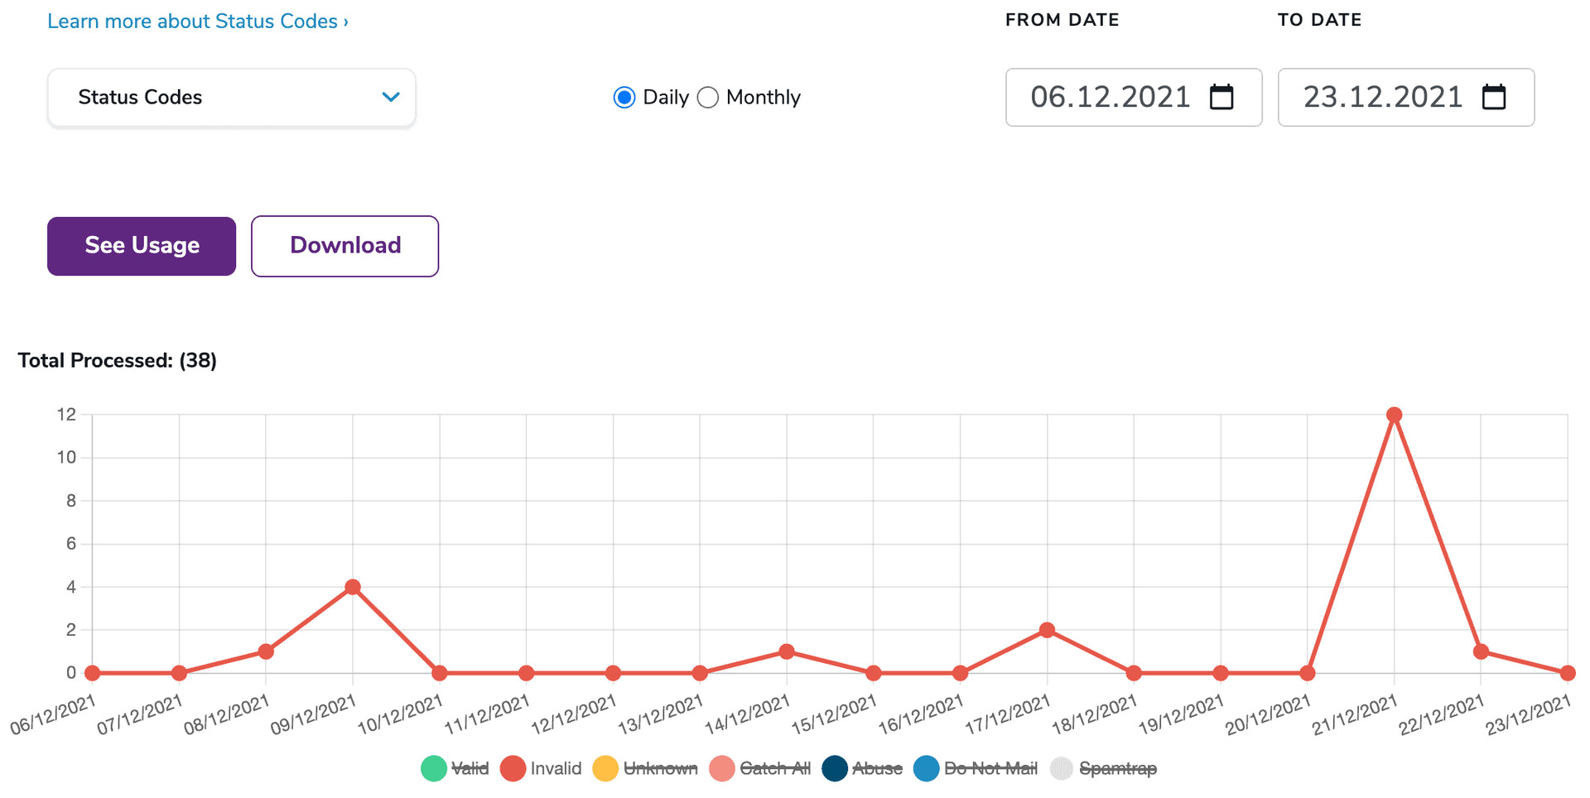Screen dimensions: 1590x798
Task: Toggle the dark blue Abuse legend circle
Action: coord(835,768)
